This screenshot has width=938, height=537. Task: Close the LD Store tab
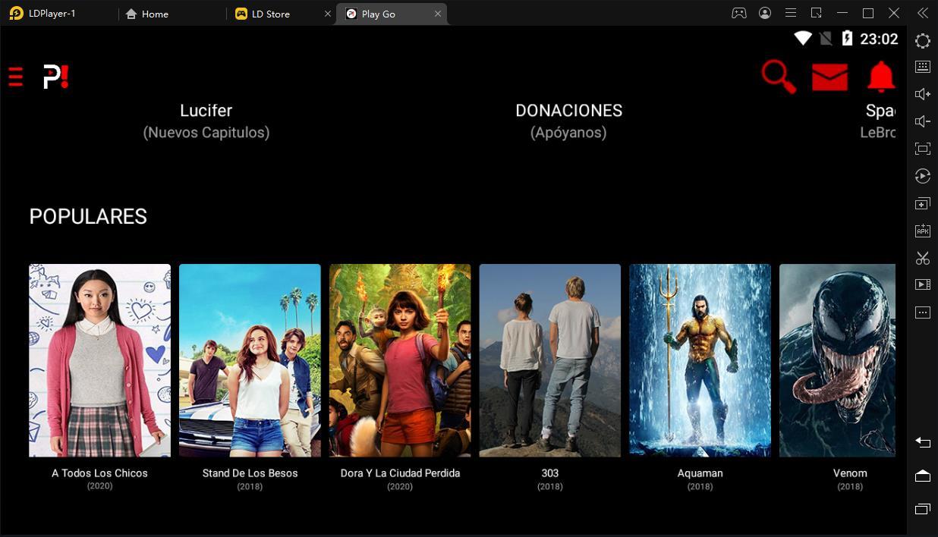click(x=328, y=14)
